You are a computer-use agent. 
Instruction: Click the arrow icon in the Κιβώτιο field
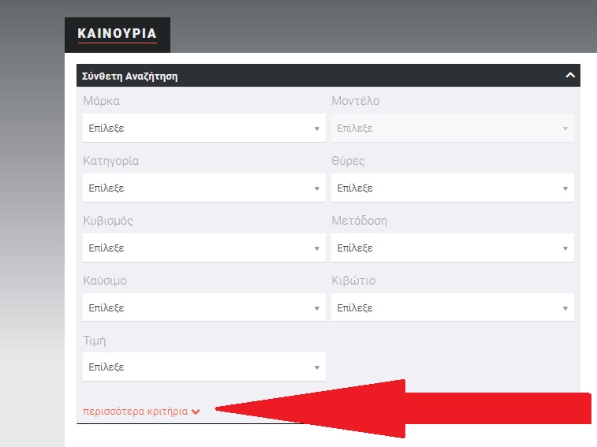(565, 308)
